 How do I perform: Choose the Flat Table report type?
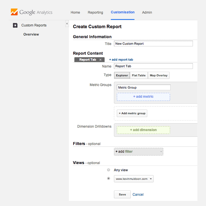coord(139,76)
